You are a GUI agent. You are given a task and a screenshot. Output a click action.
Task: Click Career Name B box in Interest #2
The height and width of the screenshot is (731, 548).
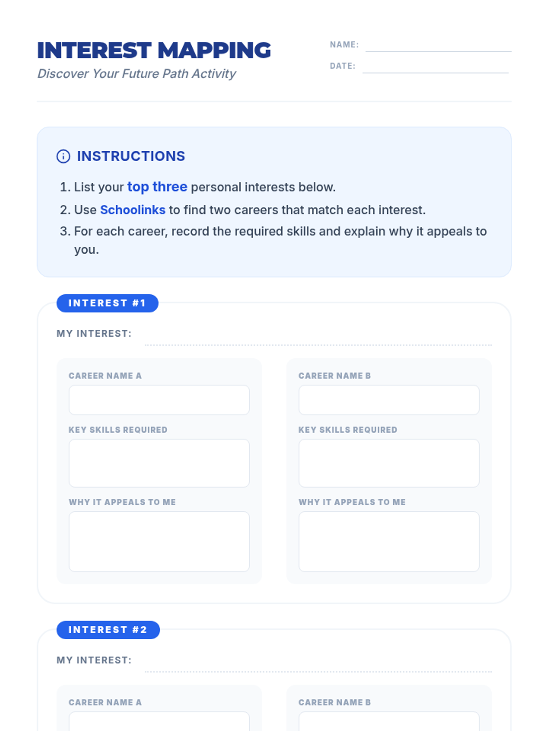389,721
